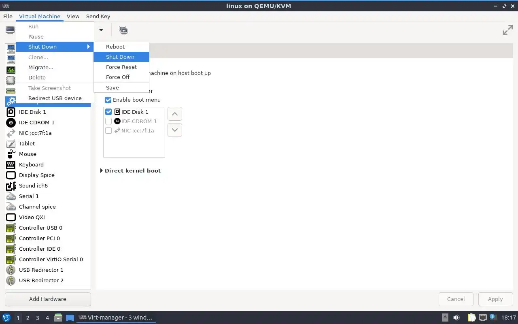Click the Cancel button

click(x=456, y=299)
